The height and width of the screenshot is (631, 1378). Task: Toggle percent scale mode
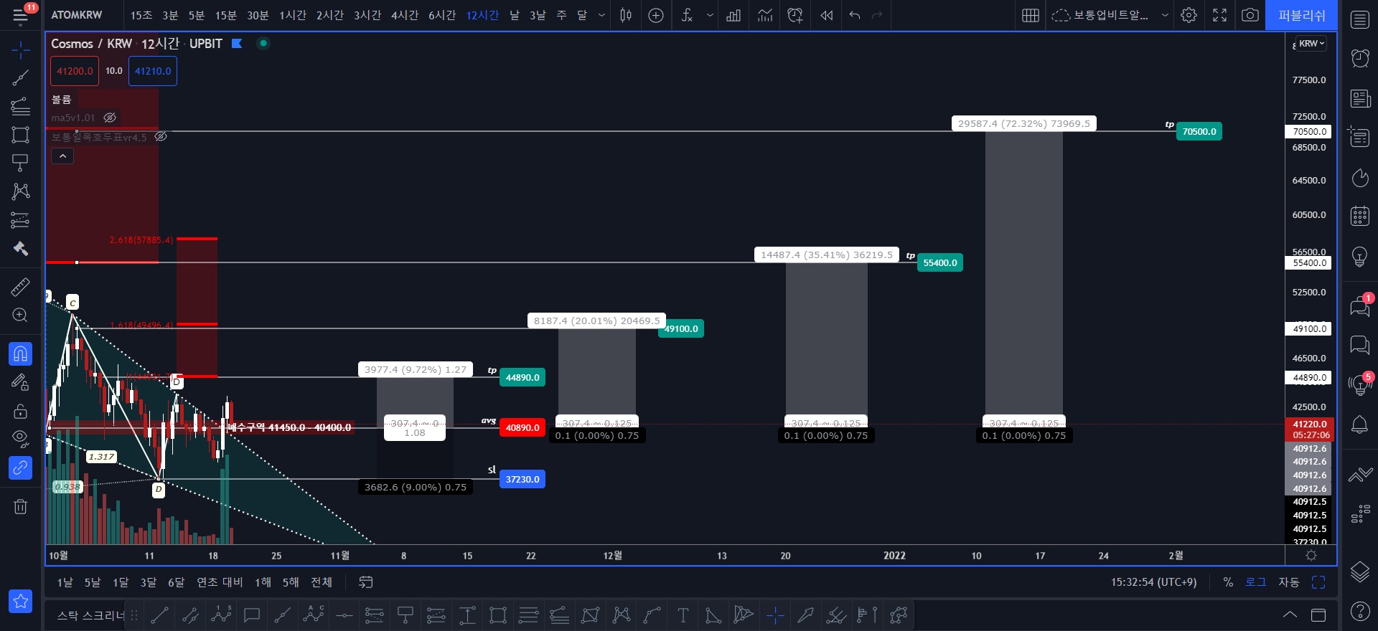1228,582
